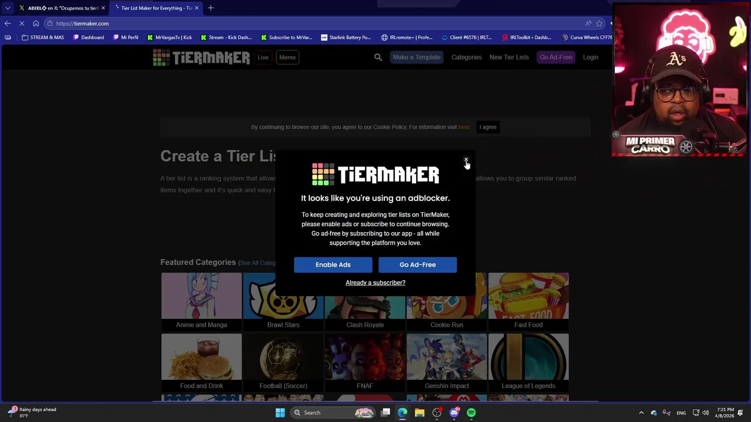Open Microsoft Edge from the taskbar

(x=402, y=413)
